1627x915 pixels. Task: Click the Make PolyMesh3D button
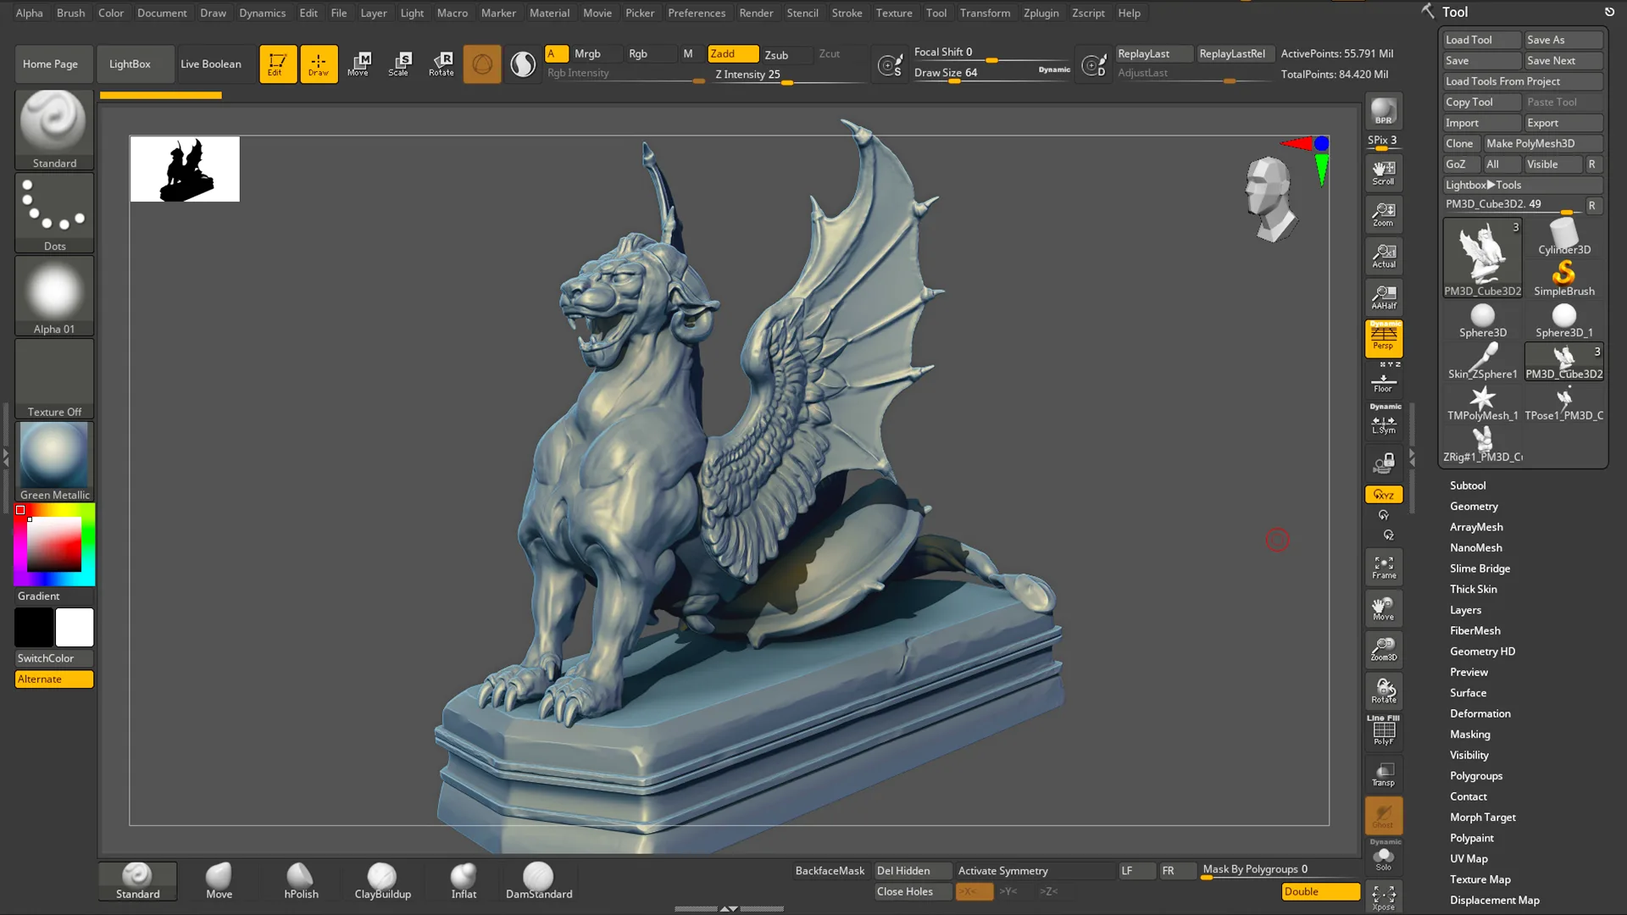click(x=1542, y=143)
